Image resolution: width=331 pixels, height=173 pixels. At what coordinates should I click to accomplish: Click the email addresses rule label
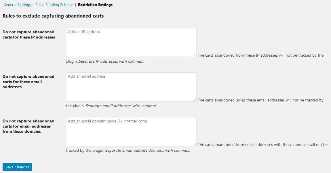tap(28, 82)
